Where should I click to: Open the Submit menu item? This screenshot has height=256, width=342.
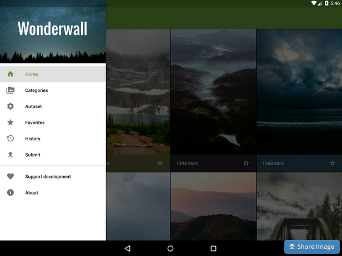coord(53,155)
